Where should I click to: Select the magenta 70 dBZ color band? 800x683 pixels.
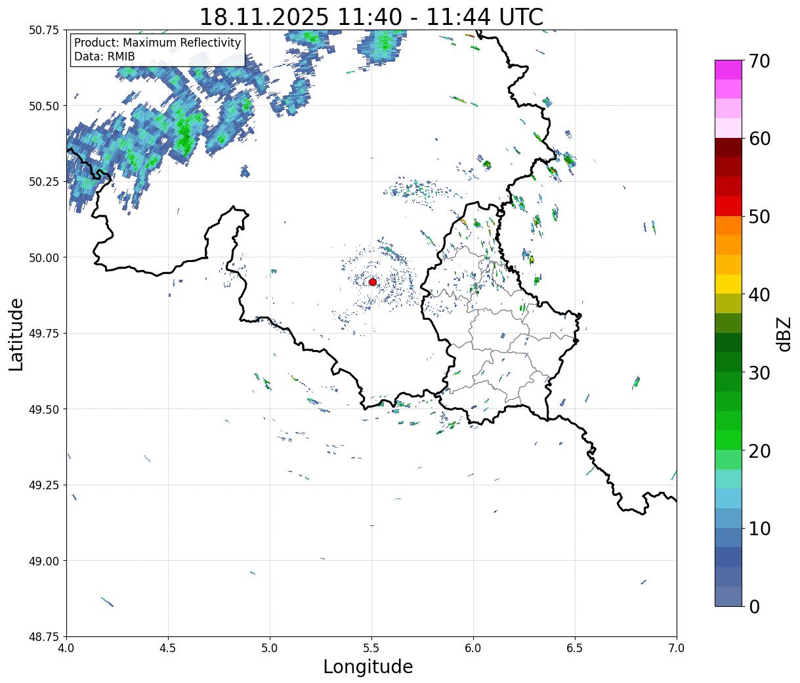point(728,70)
